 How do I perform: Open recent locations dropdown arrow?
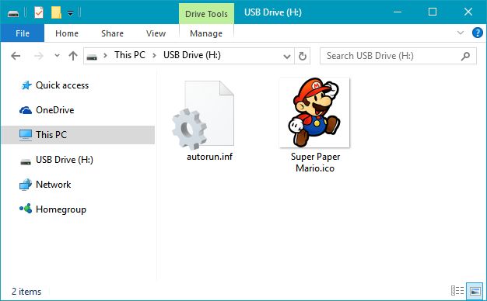[57, 56]
